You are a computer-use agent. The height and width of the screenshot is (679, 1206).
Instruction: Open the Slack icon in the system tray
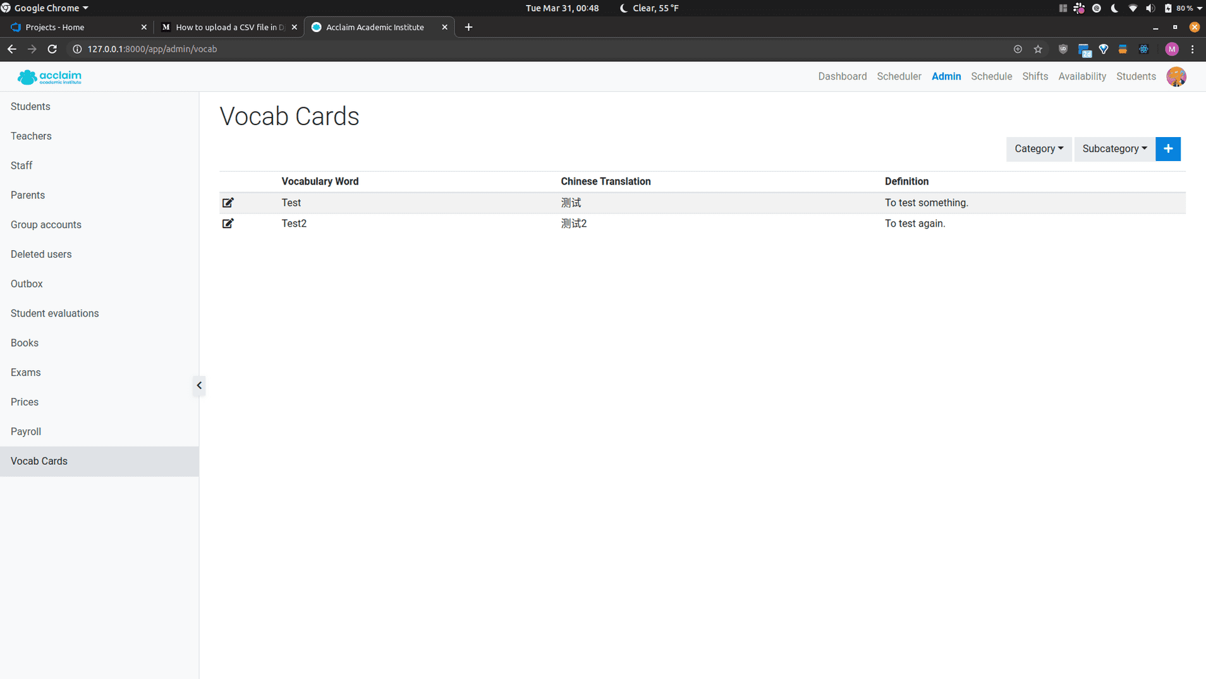(x=1079, y=8)
